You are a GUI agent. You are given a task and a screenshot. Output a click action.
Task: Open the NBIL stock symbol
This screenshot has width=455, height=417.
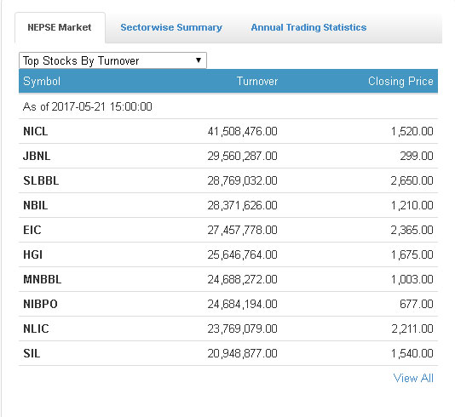[36, 205]
